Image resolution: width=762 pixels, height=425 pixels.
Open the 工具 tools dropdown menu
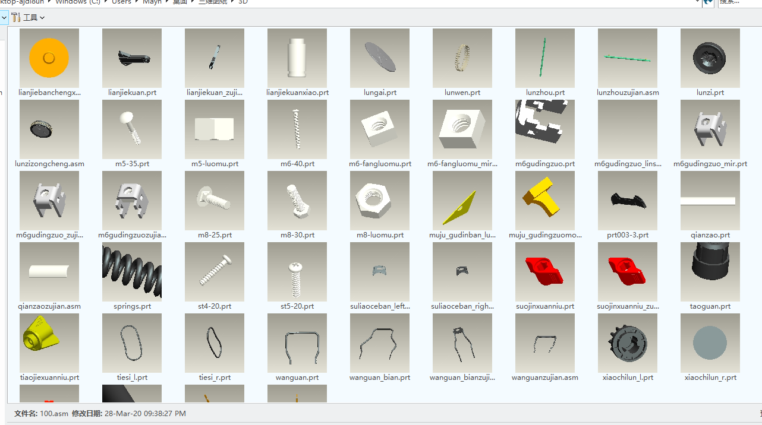point(28,17)
